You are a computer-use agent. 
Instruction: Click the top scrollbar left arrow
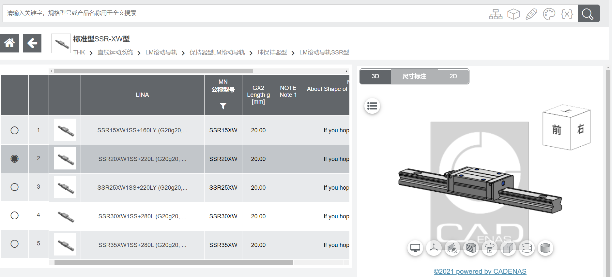pos(51,71)
